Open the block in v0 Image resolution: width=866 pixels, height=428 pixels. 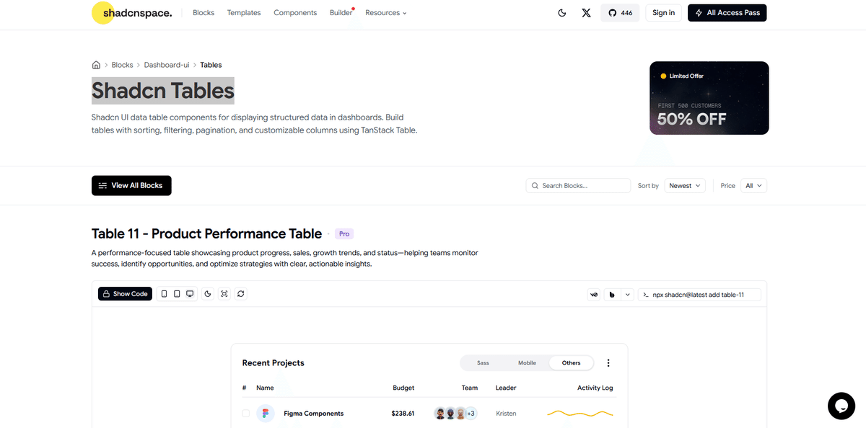click(x=593, y=295)
